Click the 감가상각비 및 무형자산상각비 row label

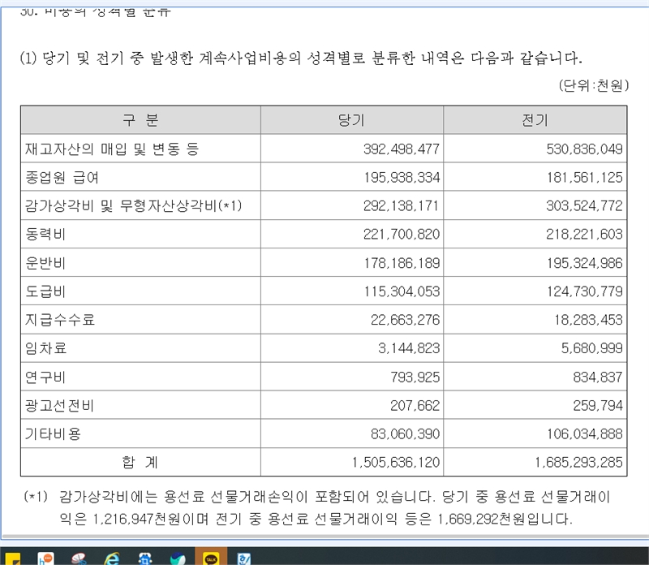point(134,206)
